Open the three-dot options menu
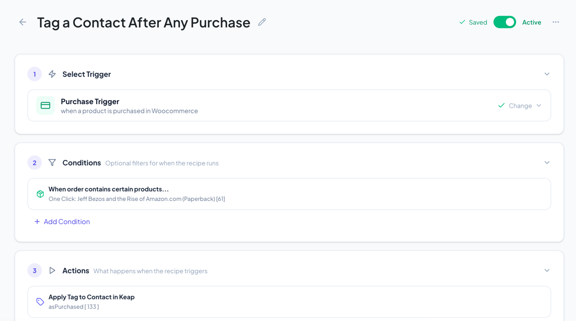 pyautogui.click(x=556, y=22)
